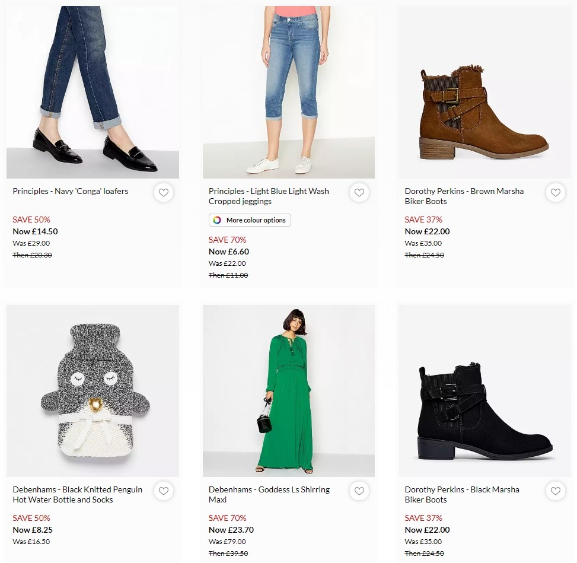Screen dimensions: 577x563
Task: View Dorothy Perkins Brown Marsha Biker Boots
Action: [464, 196]
